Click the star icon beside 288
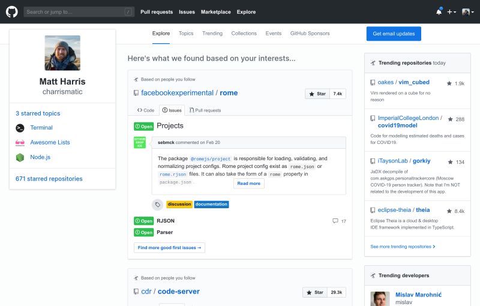Image resolution: width=480 pixels, height=306 pixels. click(451, 119)
